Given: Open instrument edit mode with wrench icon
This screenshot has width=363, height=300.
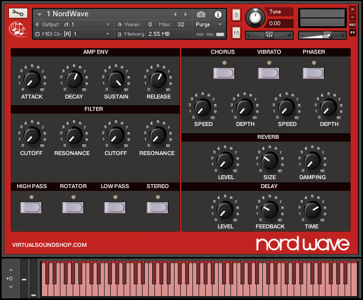Looking at the screenshot, I should (18, 13).
